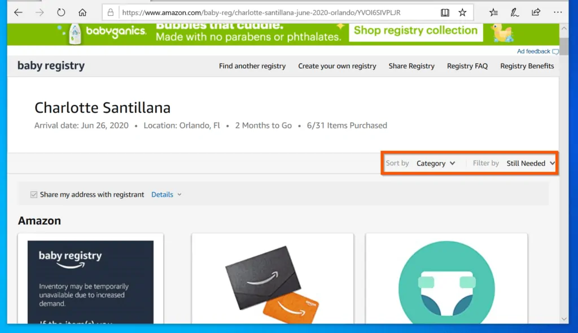The height and width of the screenshot is (333, 578).
Task: Reload the page with the refresh icon
Action: pos(61,12)
